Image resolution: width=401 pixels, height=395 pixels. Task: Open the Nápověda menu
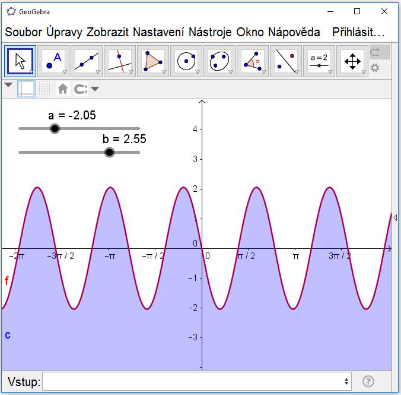pos(294,32)
